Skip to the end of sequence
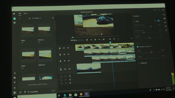Image resolution: width=175 pixels, height=98 pixels. [104, 39]
